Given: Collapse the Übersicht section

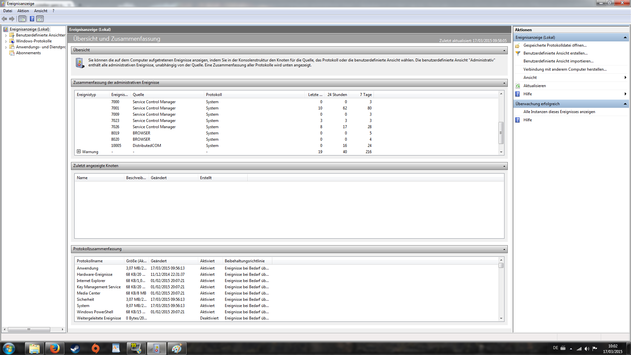Looking at the screenshot, I should (x=504, y=50).
